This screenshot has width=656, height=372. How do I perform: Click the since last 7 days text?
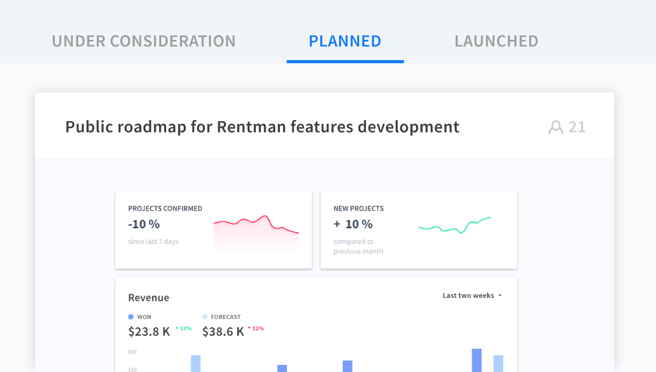pyautogui.click(x=153, y=241)
